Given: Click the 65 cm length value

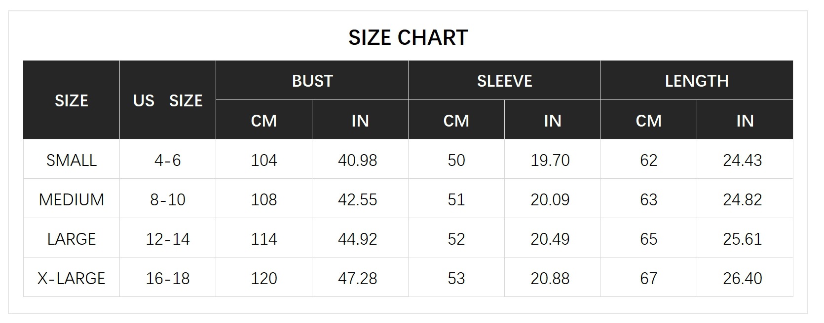Looking at the screenshot, I should click(648, 239).
